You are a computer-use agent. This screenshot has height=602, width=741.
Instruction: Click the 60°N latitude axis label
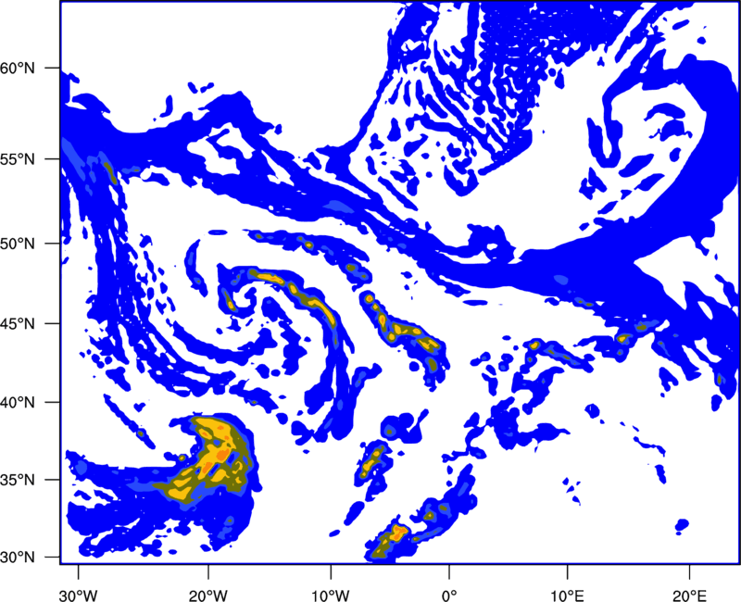pyautogui.click(x=18, y=68)
